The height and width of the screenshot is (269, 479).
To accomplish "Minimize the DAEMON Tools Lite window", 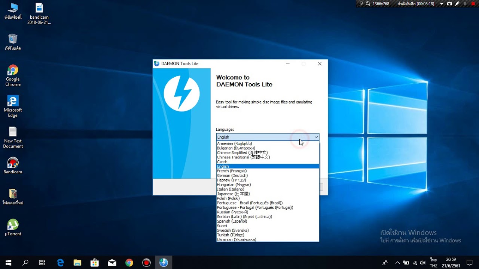I will point(288,64).
